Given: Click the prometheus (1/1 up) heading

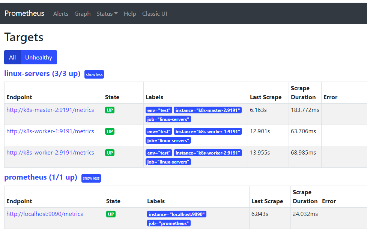Looking at the screenshot, I should click(41, 177).
